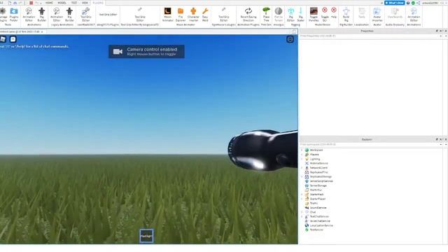The height and width of the screenshot is (252, 448).
Task: Expand the StarterPlayer node
Action: (x=302, y=199)
